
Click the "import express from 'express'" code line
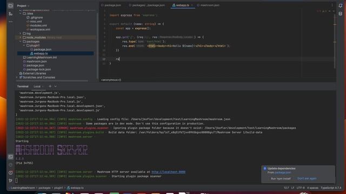[x=134, y=15]
